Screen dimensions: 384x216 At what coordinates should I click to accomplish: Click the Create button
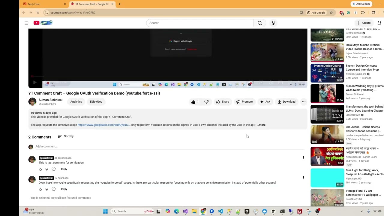tap(364, 23)
